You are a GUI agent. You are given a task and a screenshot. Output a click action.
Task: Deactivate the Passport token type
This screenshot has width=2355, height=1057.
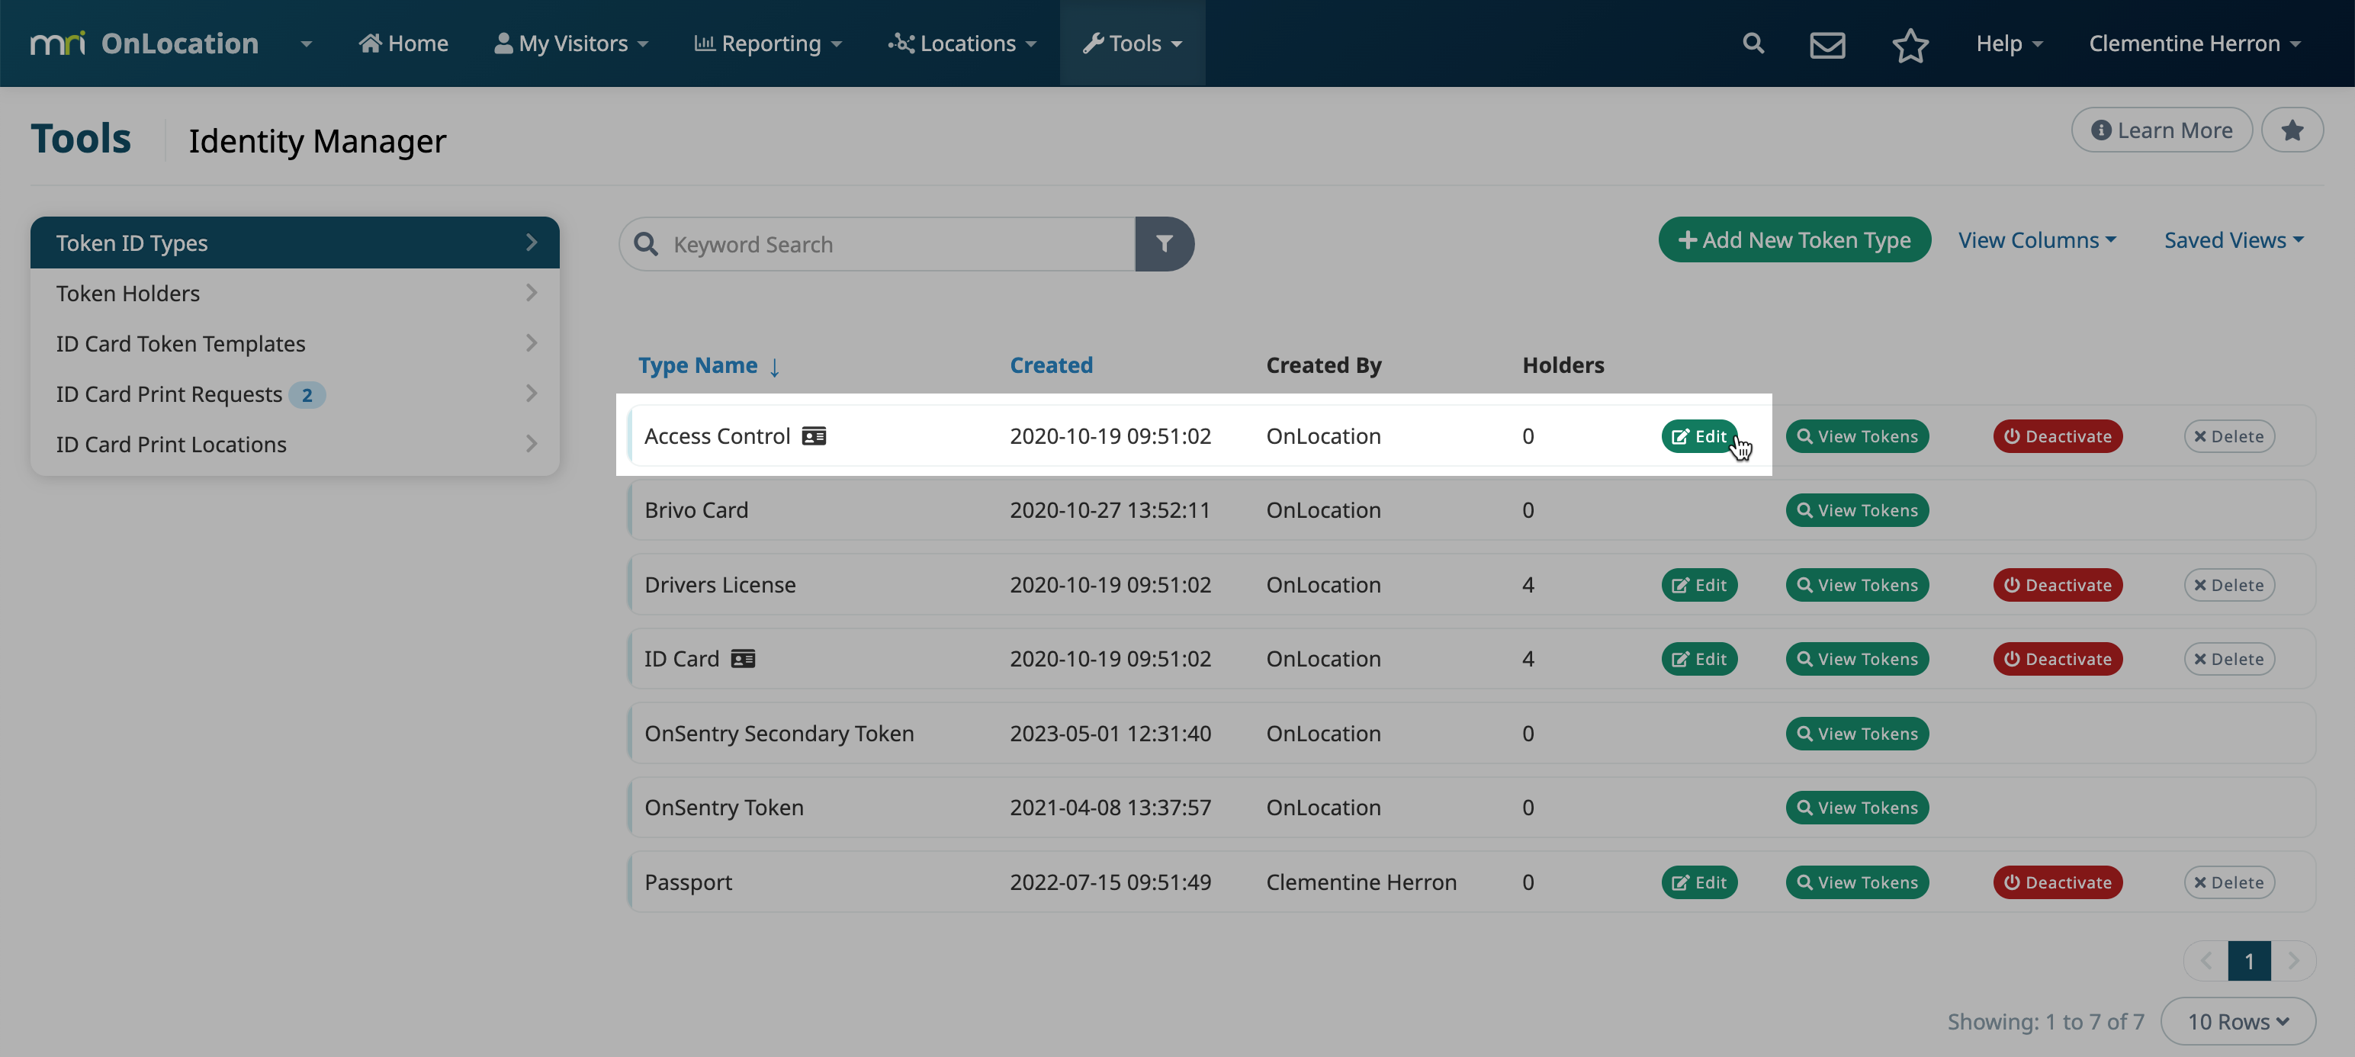pos(2057,882)
